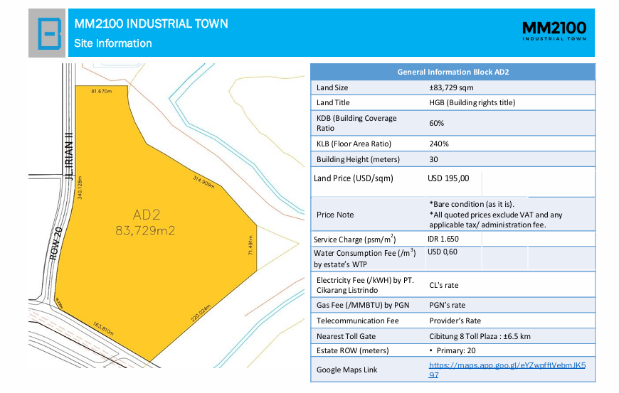Click the 'Land Title' label
This screenshot has height=393, width=619.
pos(333,102)
